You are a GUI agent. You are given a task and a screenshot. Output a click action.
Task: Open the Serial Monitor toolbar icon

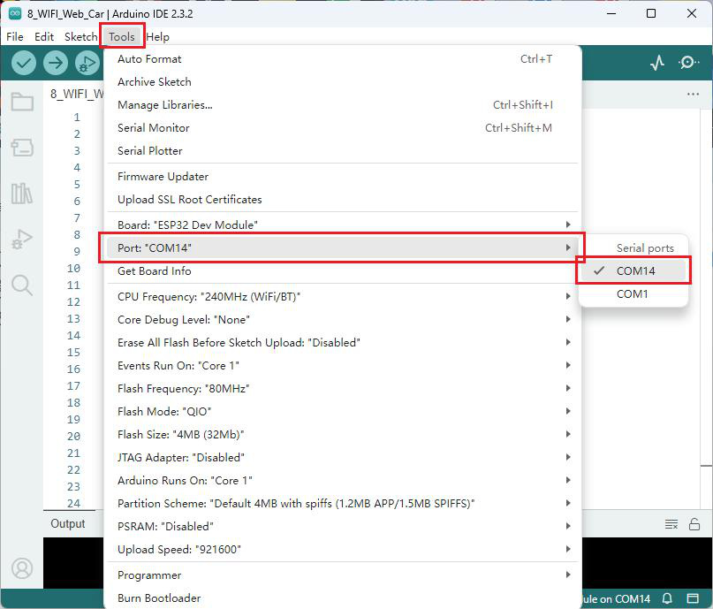(688, 62)
